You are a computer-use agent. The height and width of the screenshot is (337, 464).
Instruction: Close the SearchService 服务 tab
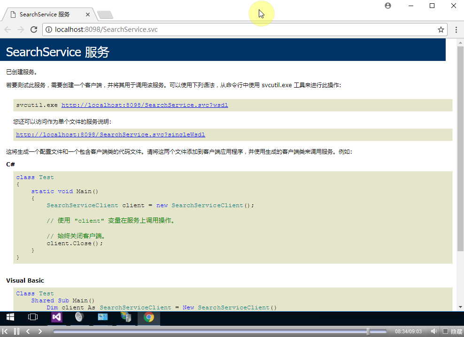88,15
